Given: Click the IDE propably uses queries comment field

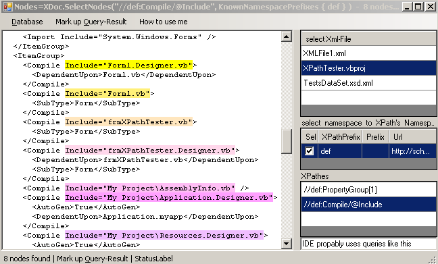Looking at the screenshot, I should click(368, 244).
